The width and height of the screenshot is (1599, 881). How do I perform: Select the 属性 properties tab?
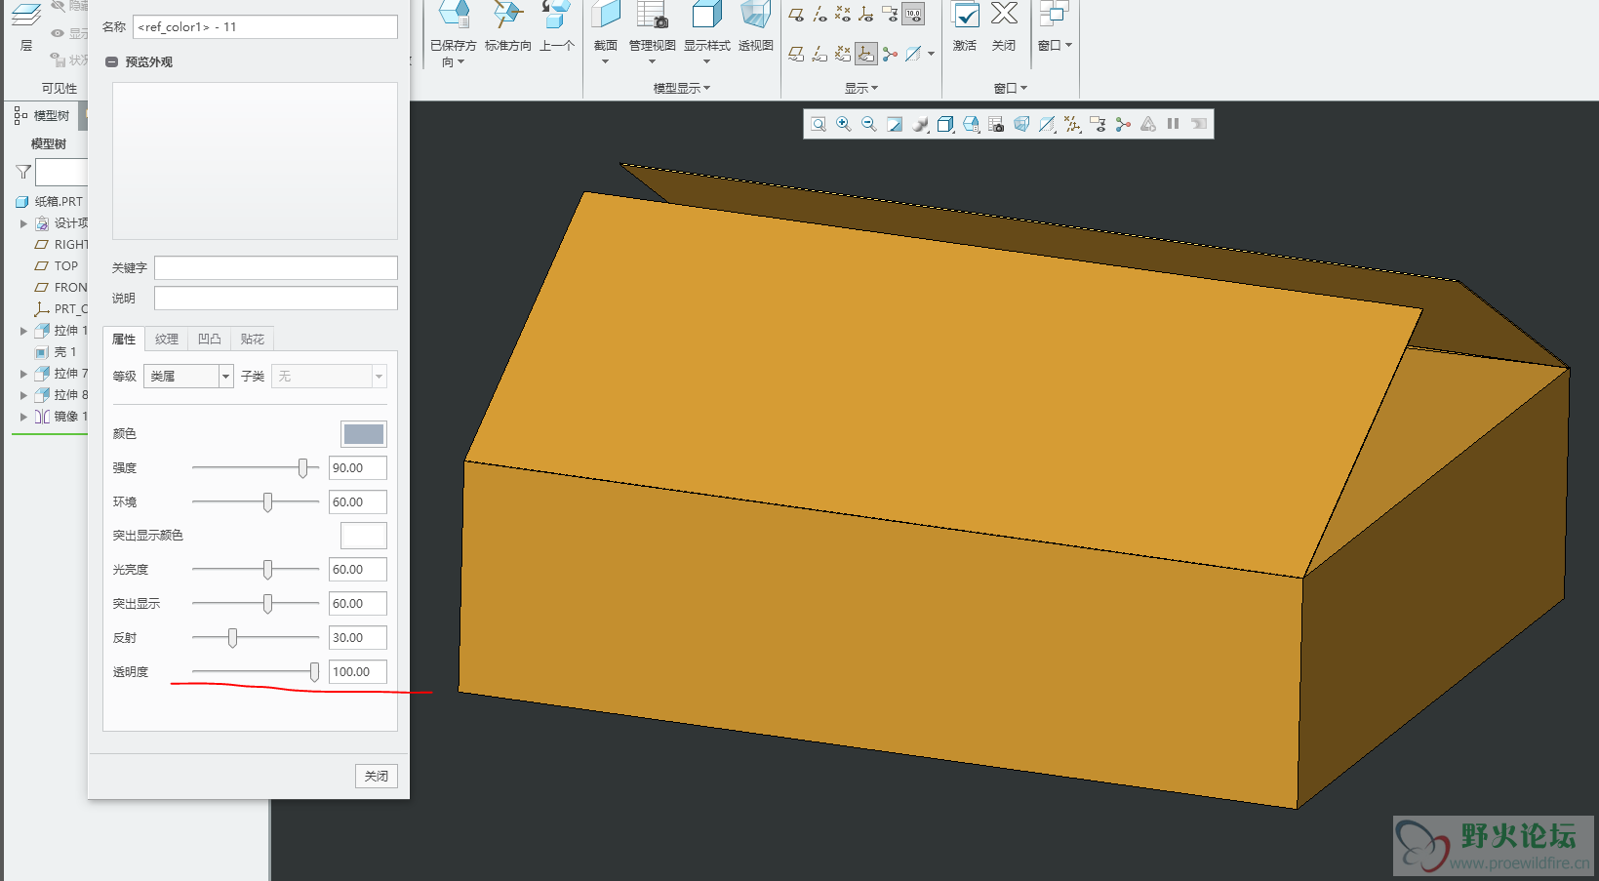point(124,339)
